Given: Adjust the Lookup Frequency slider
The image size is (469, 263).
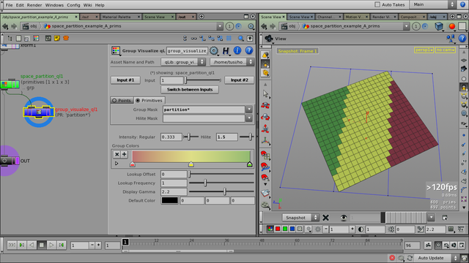Looking at the screenshot, I should pyautogui.click(x=221, y=183).
